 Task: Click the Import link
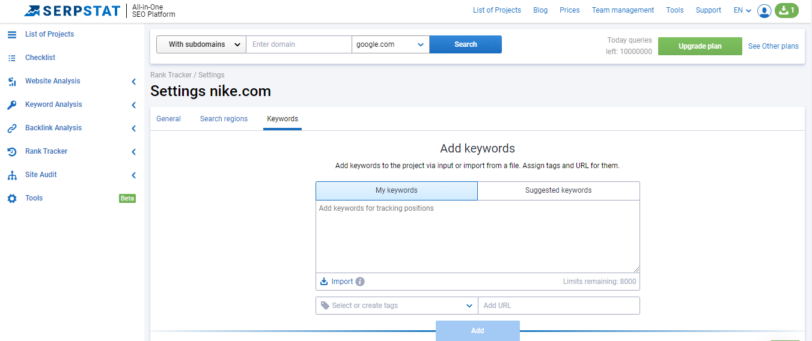pos(343,282)
